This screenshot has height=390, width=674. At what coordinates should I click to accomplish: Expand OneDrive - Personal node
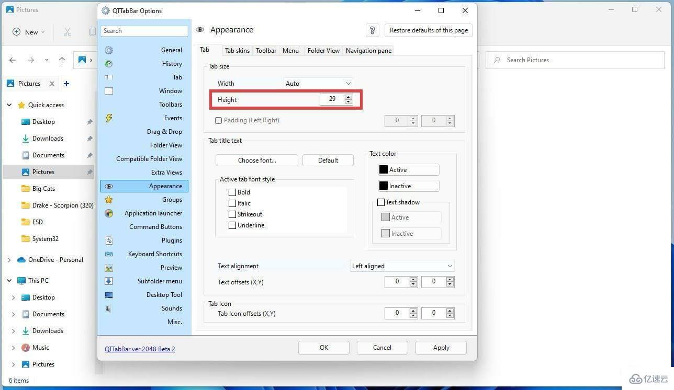(9, 260)
